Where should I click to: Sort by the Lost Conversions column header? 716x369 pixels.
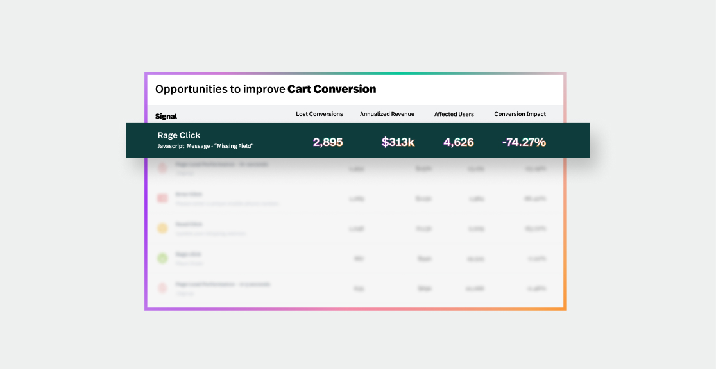pyautogui.click(x=319, y=114)
